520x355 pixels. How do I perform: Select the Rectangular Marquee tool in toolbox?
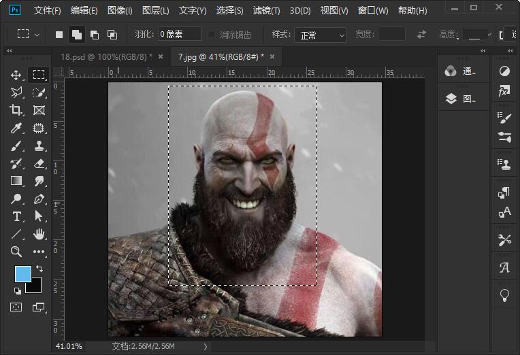39,75
